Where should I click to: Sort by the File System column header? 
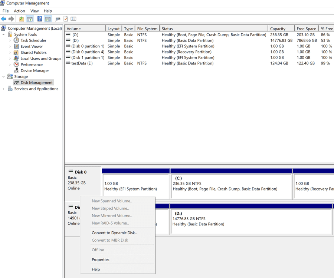(147, 29)
